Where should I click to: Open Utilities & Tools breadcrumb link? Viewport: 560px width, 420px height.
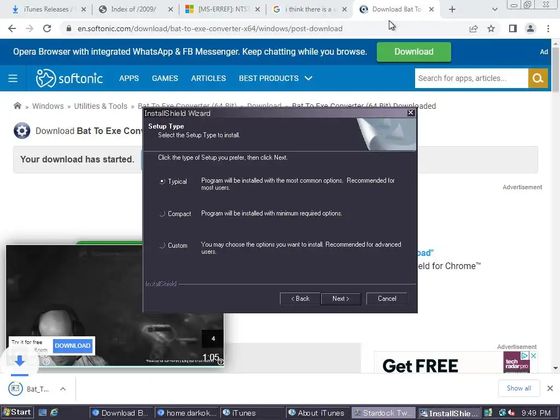pyautogui.click(x=101, y=106)
